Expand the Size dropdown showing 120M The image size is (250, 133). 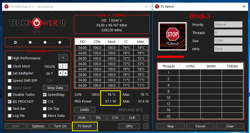point(228,41)
